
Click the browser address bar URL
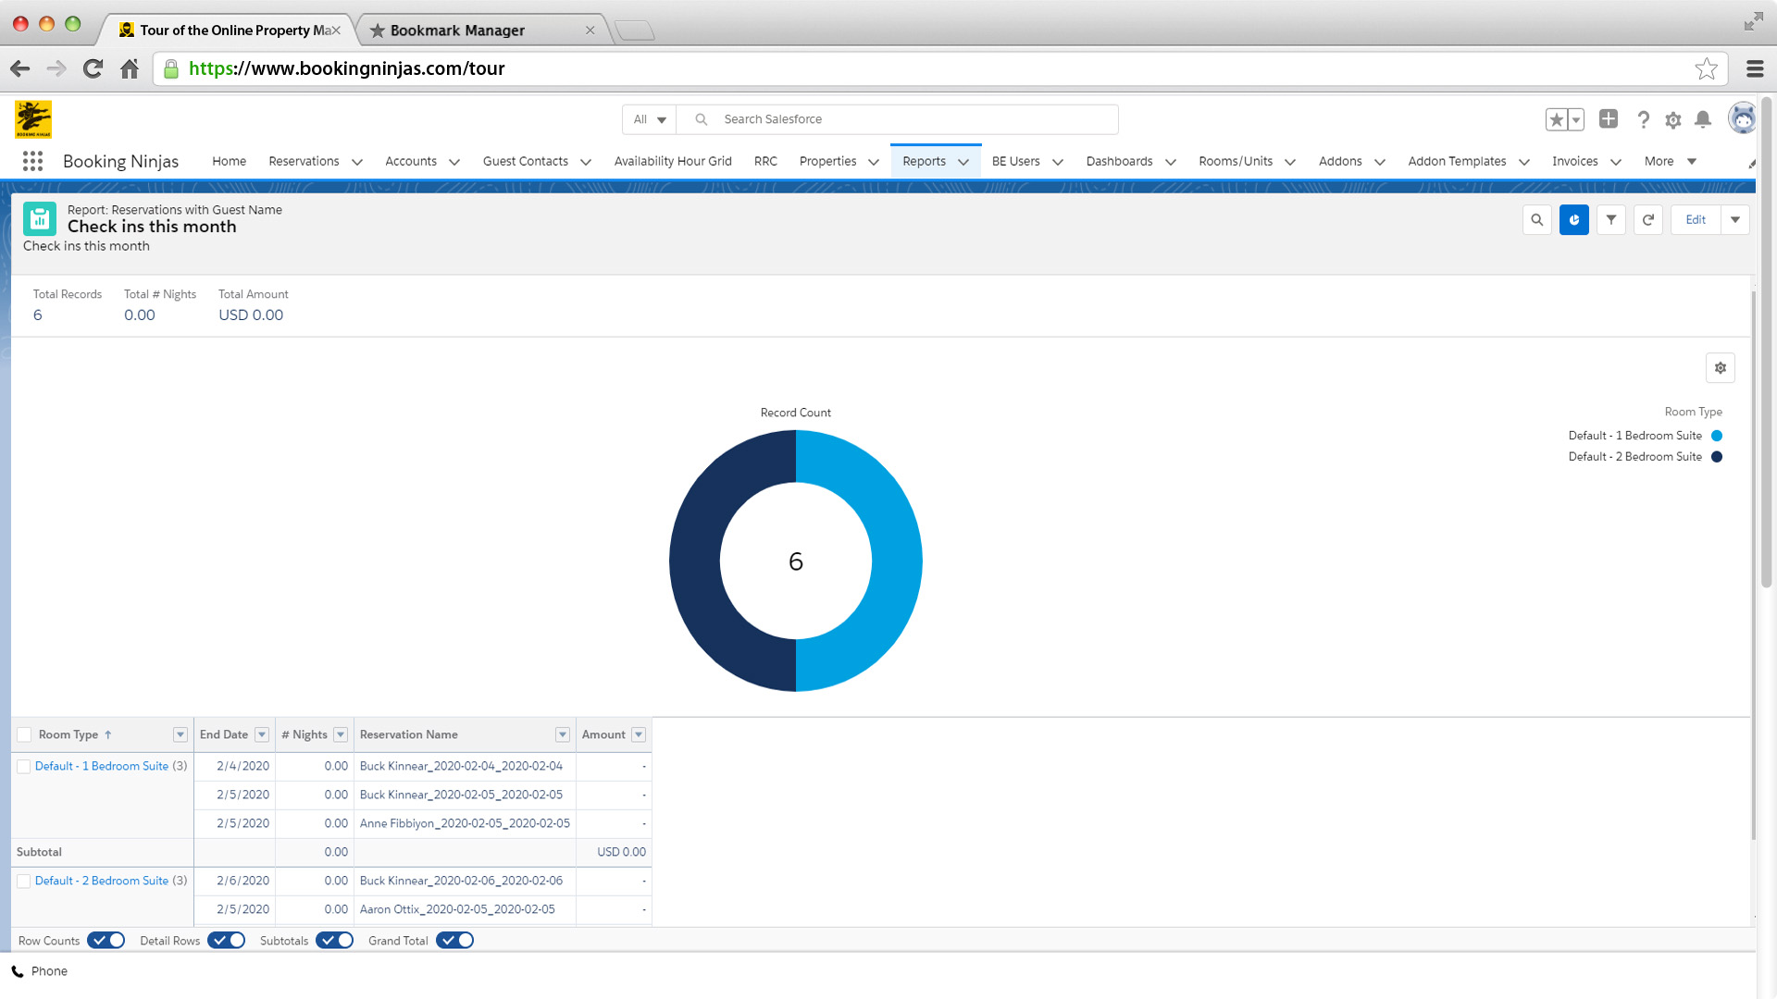click(347, 68)
